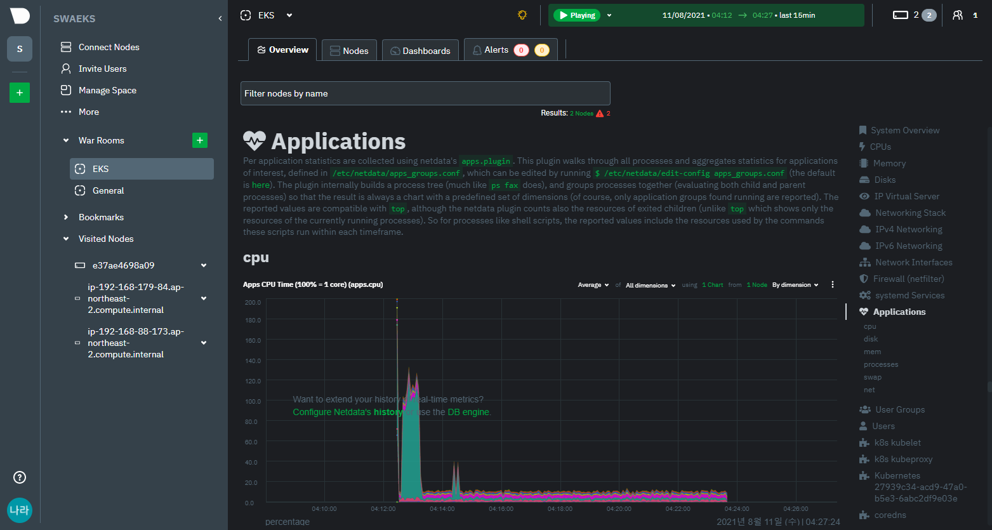Open the help question mark icon
992x530 pixels.
(20, 477)
